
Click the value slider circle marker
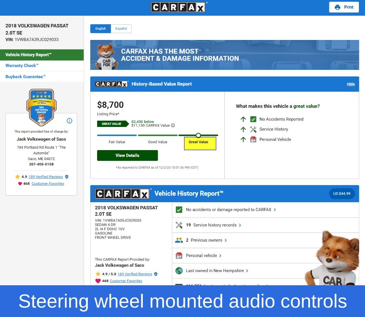(x=198, y=136)
